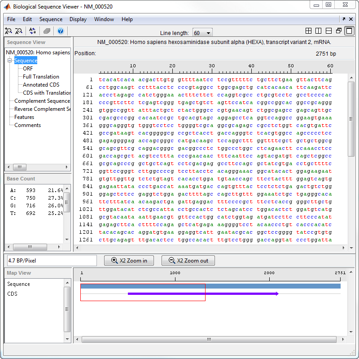Click the X2 Zoom out button

[x=188, y=261]
